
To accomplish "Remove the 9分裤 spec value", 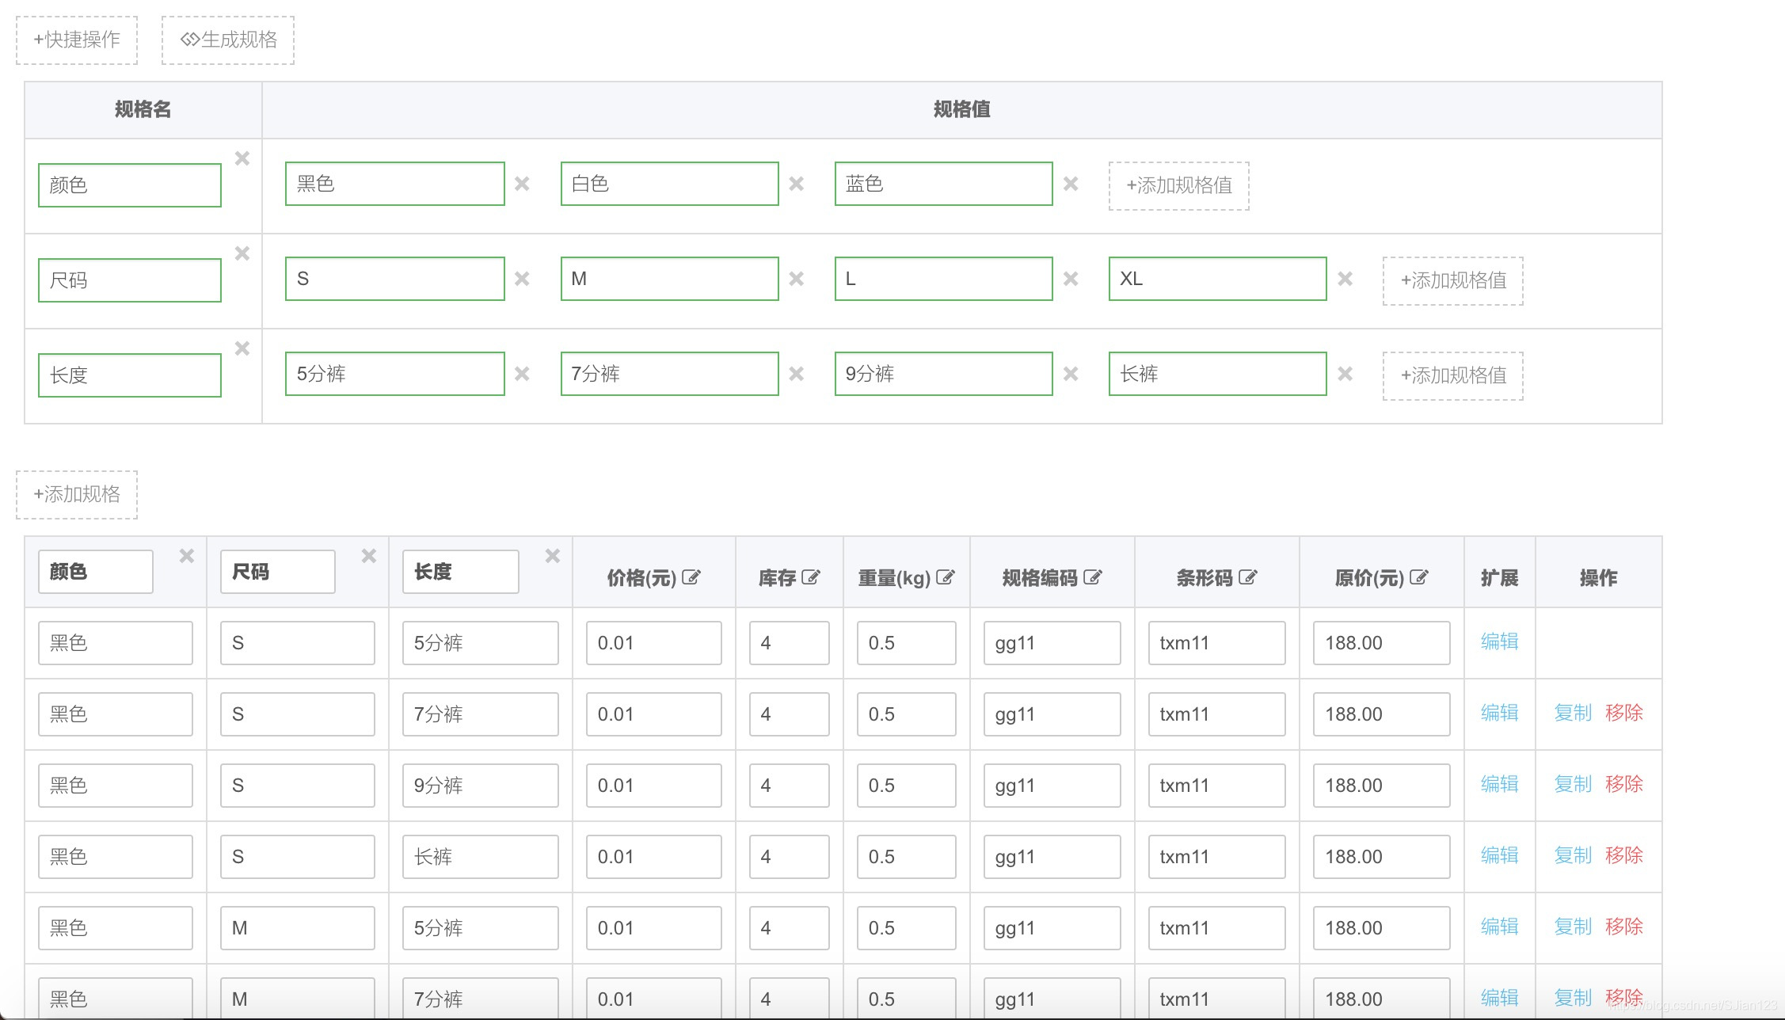I will [x=1071, y=374].
